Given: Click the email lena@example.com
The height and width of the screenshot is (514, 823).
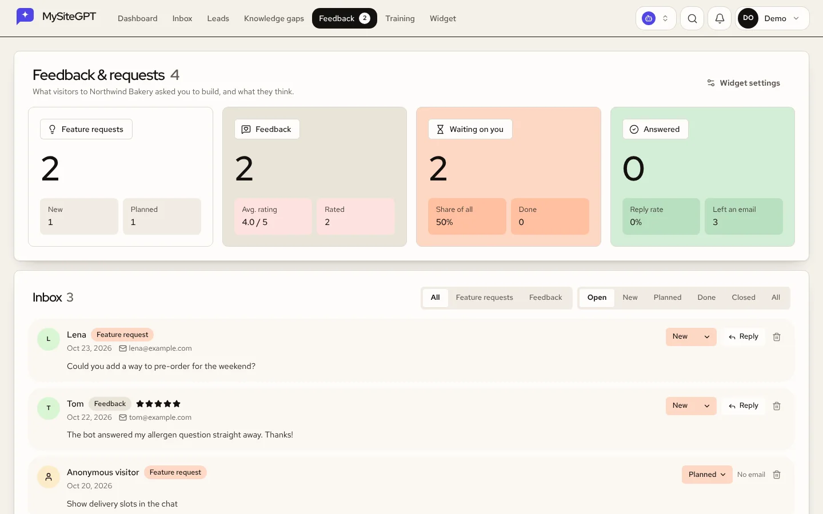Looking at the screenshot, I should point(161,348).
